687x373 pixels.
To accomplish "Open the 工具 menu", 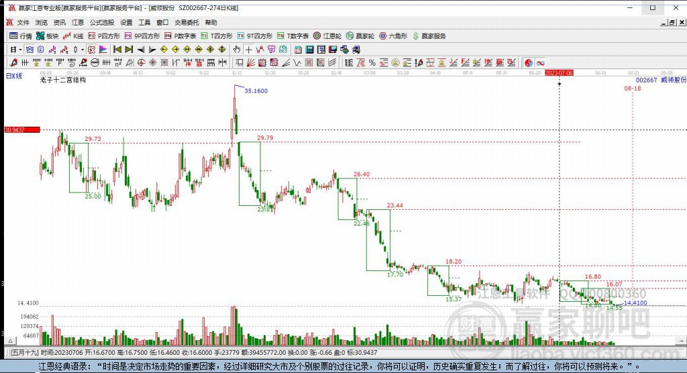I will [144, 22].
